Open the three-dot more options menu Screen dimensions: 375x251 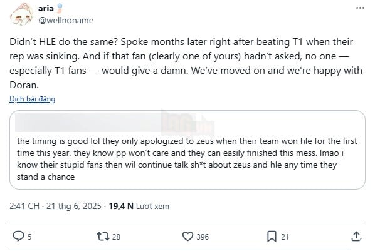click(360, 8)
